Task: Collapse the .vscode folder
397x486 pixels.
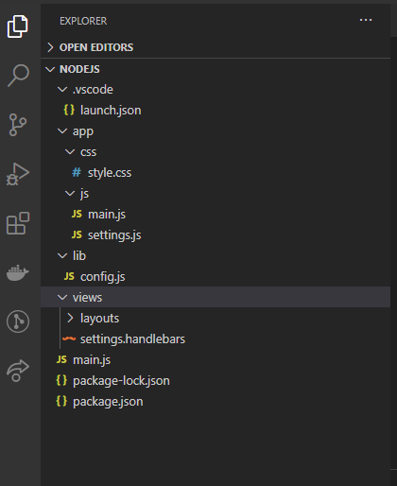Action: pos(216,90)
